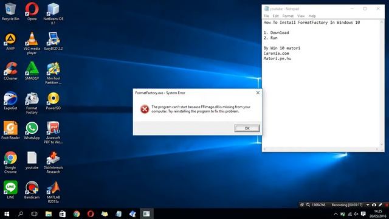Open the Format menu in Notepad

click(x=287, y=16)
